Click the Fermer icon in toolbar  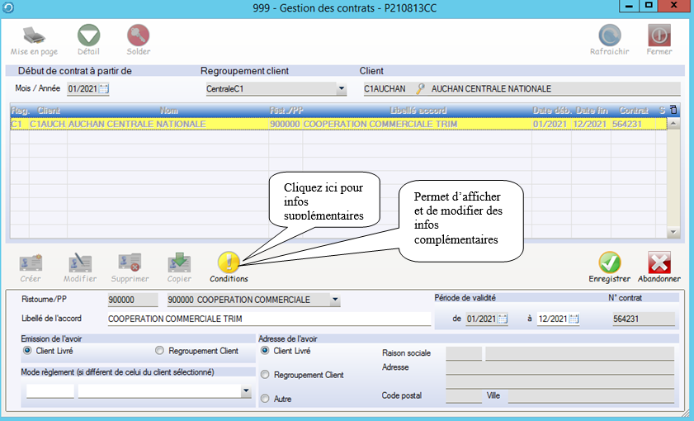659,35
